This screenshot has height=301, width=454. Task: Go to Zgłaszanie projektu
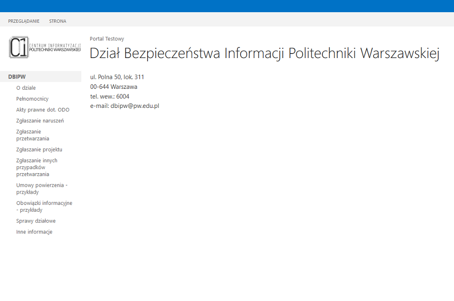pyautogui.click(x=39, y=150)
